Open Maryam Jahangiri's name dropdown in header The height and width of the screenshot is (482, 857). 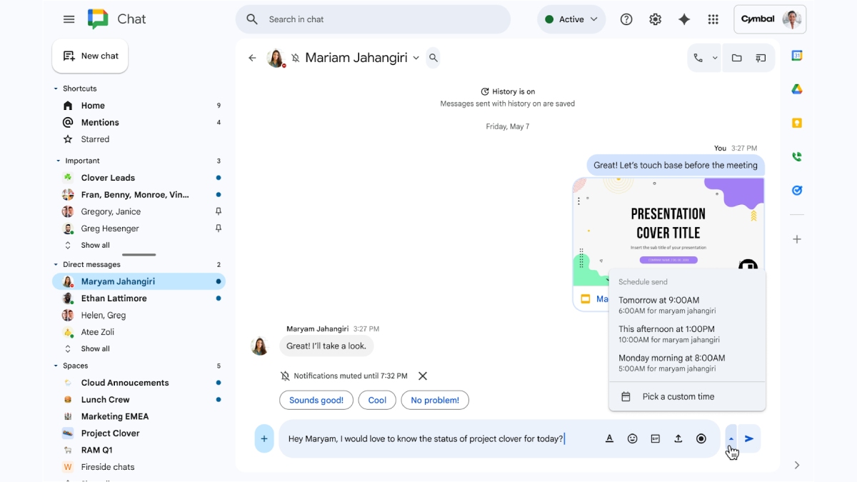416,58
